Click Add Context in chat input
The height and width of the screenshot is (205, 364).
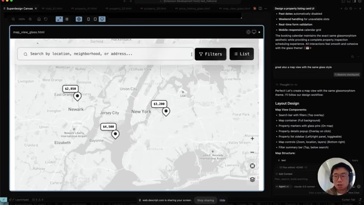[284, 174]
